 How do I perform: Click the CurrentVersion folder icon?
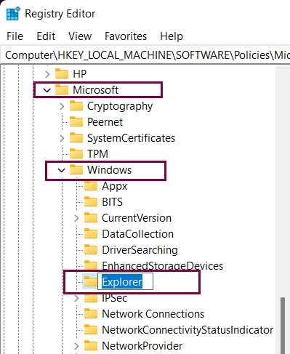coord(91,217)
